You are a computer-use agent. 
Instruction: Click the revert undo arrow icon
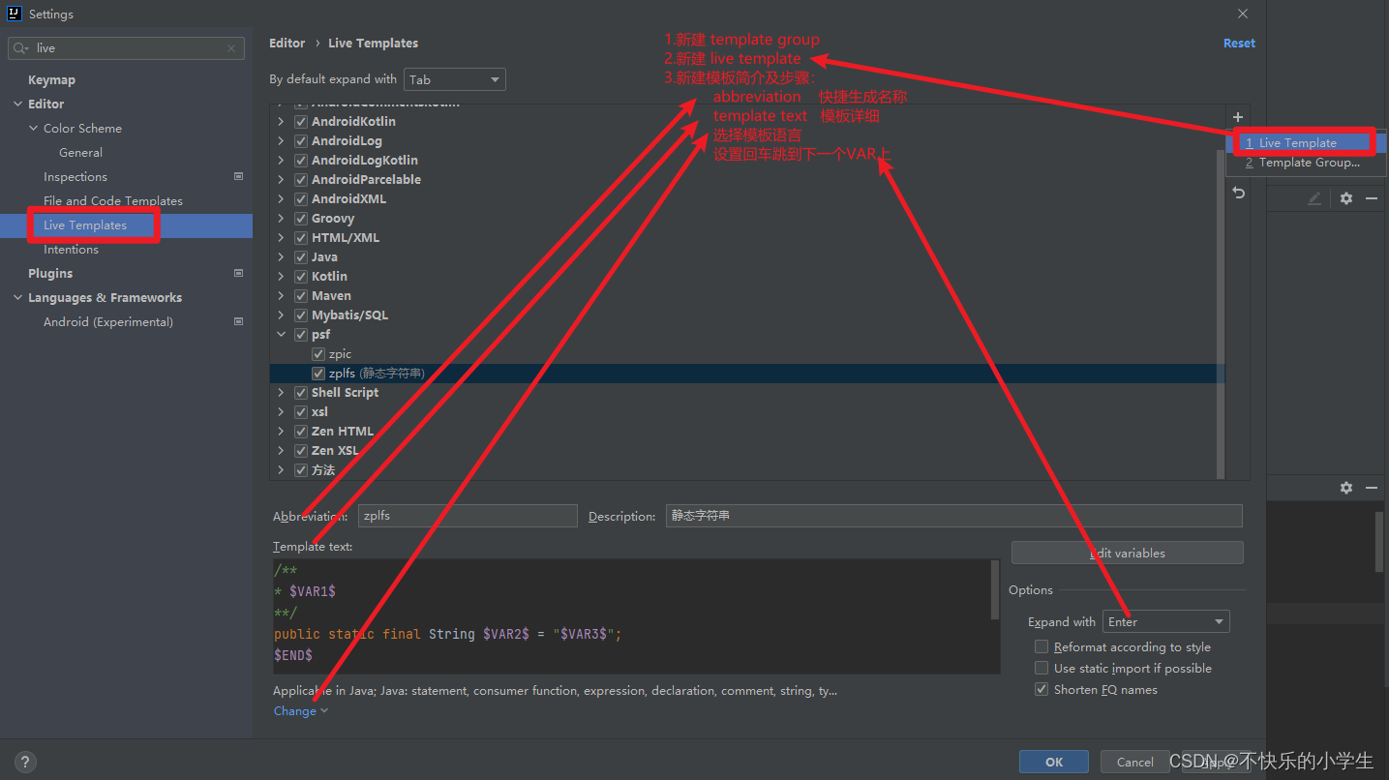click(x=1238, y=194)
